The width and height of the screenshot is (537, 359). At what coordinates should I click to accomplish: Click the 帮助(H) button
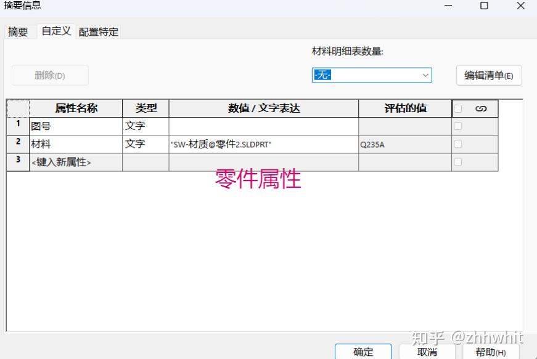click(x=491, y=352)
